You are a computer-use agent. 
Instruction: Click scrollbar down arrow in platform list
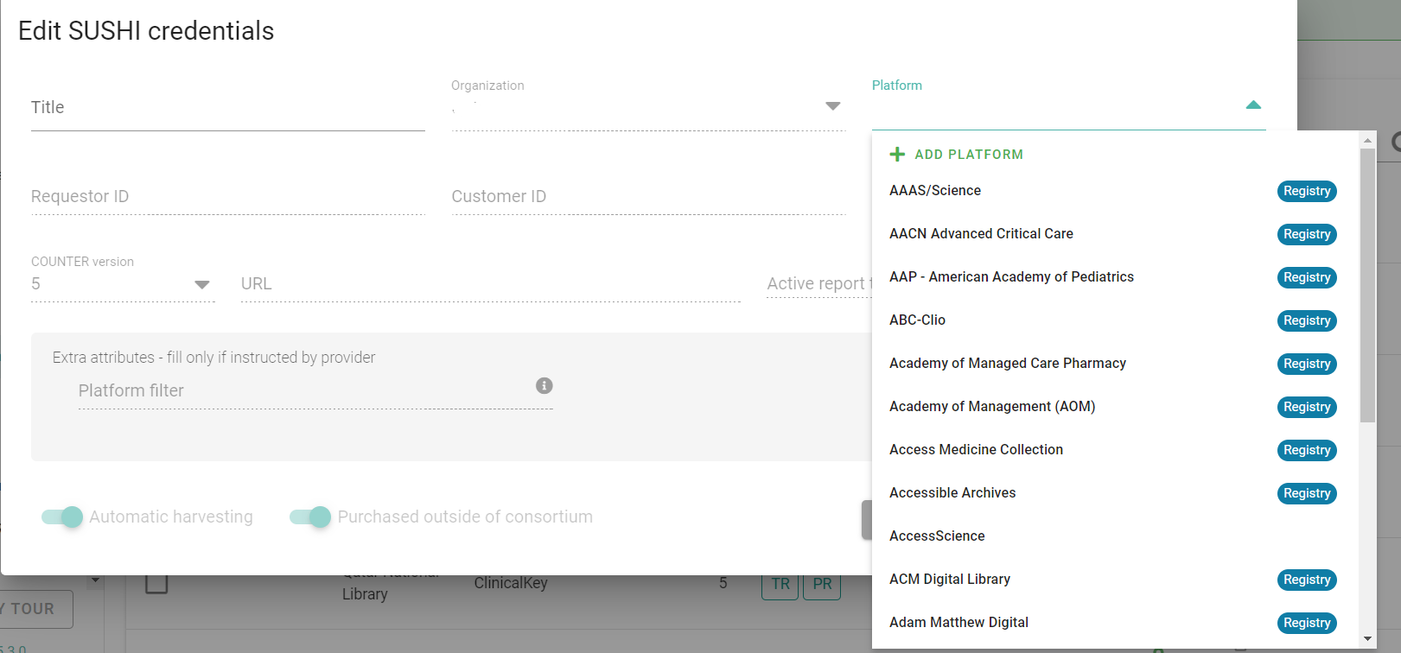point(1367,639)
